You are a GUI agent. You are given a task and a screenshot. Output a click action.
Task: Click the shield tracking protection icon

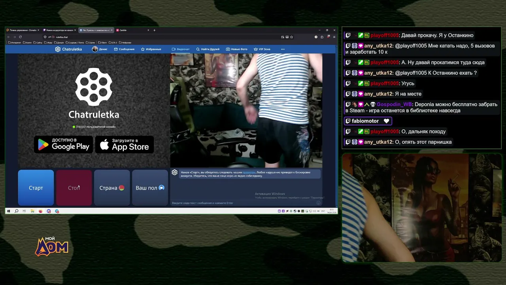click(45, 37)
